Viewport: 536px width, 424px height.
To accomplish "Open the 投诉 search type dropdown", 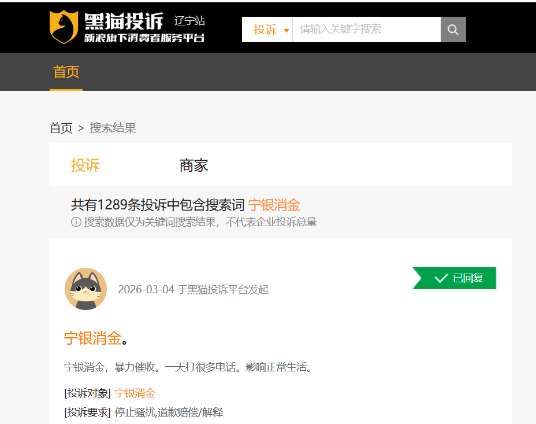I will (267, 30).
